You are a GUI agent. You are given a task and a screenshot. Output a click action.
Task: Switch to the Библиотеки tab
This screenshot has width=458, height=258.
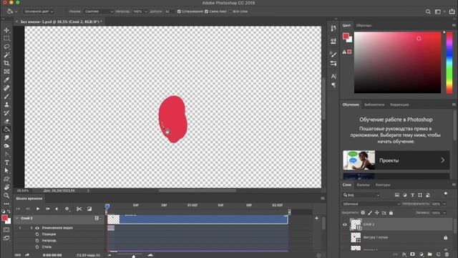tap(374, 105)
